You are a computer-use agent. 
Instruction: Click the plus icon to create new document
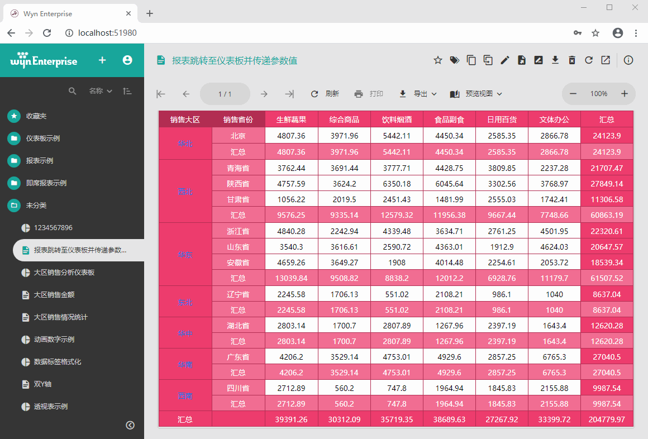tap(102, 60)
